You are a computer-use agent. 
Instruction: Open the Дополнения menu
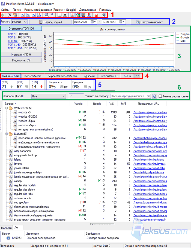click(88, 10)
